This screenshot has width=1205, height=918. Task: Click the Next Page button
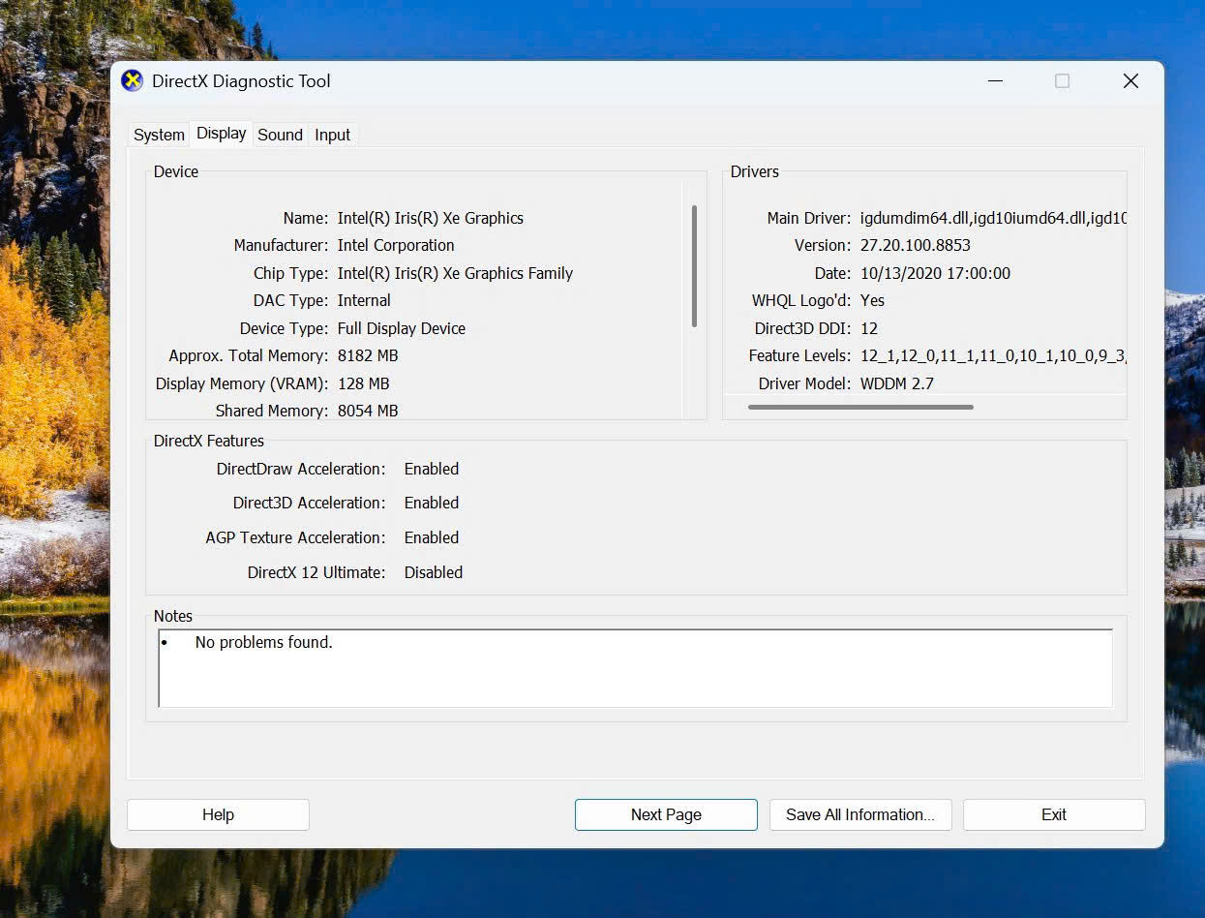[666, 814]
